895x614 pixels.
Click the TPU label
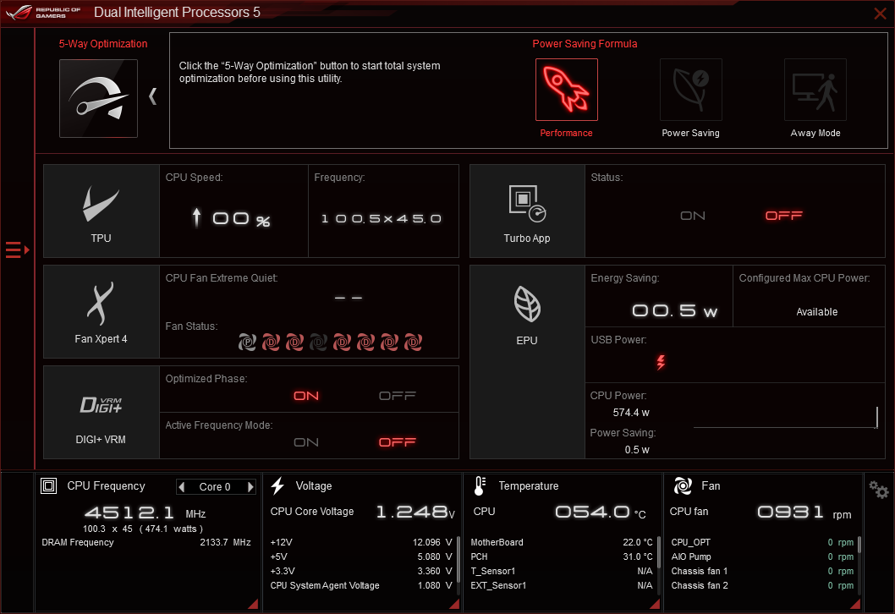coord(101,238)
